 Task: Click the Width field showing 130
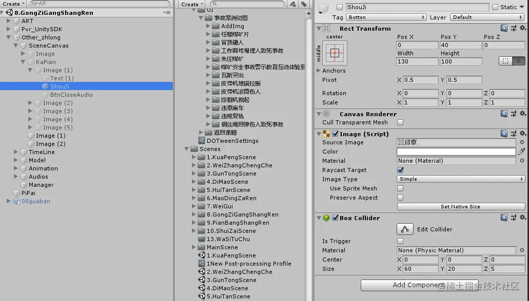click(x=417, y=61)
